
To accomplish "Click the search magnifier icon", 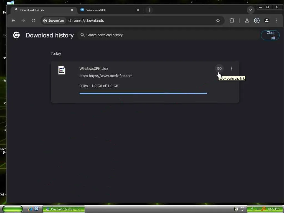I will pos(82,35).
